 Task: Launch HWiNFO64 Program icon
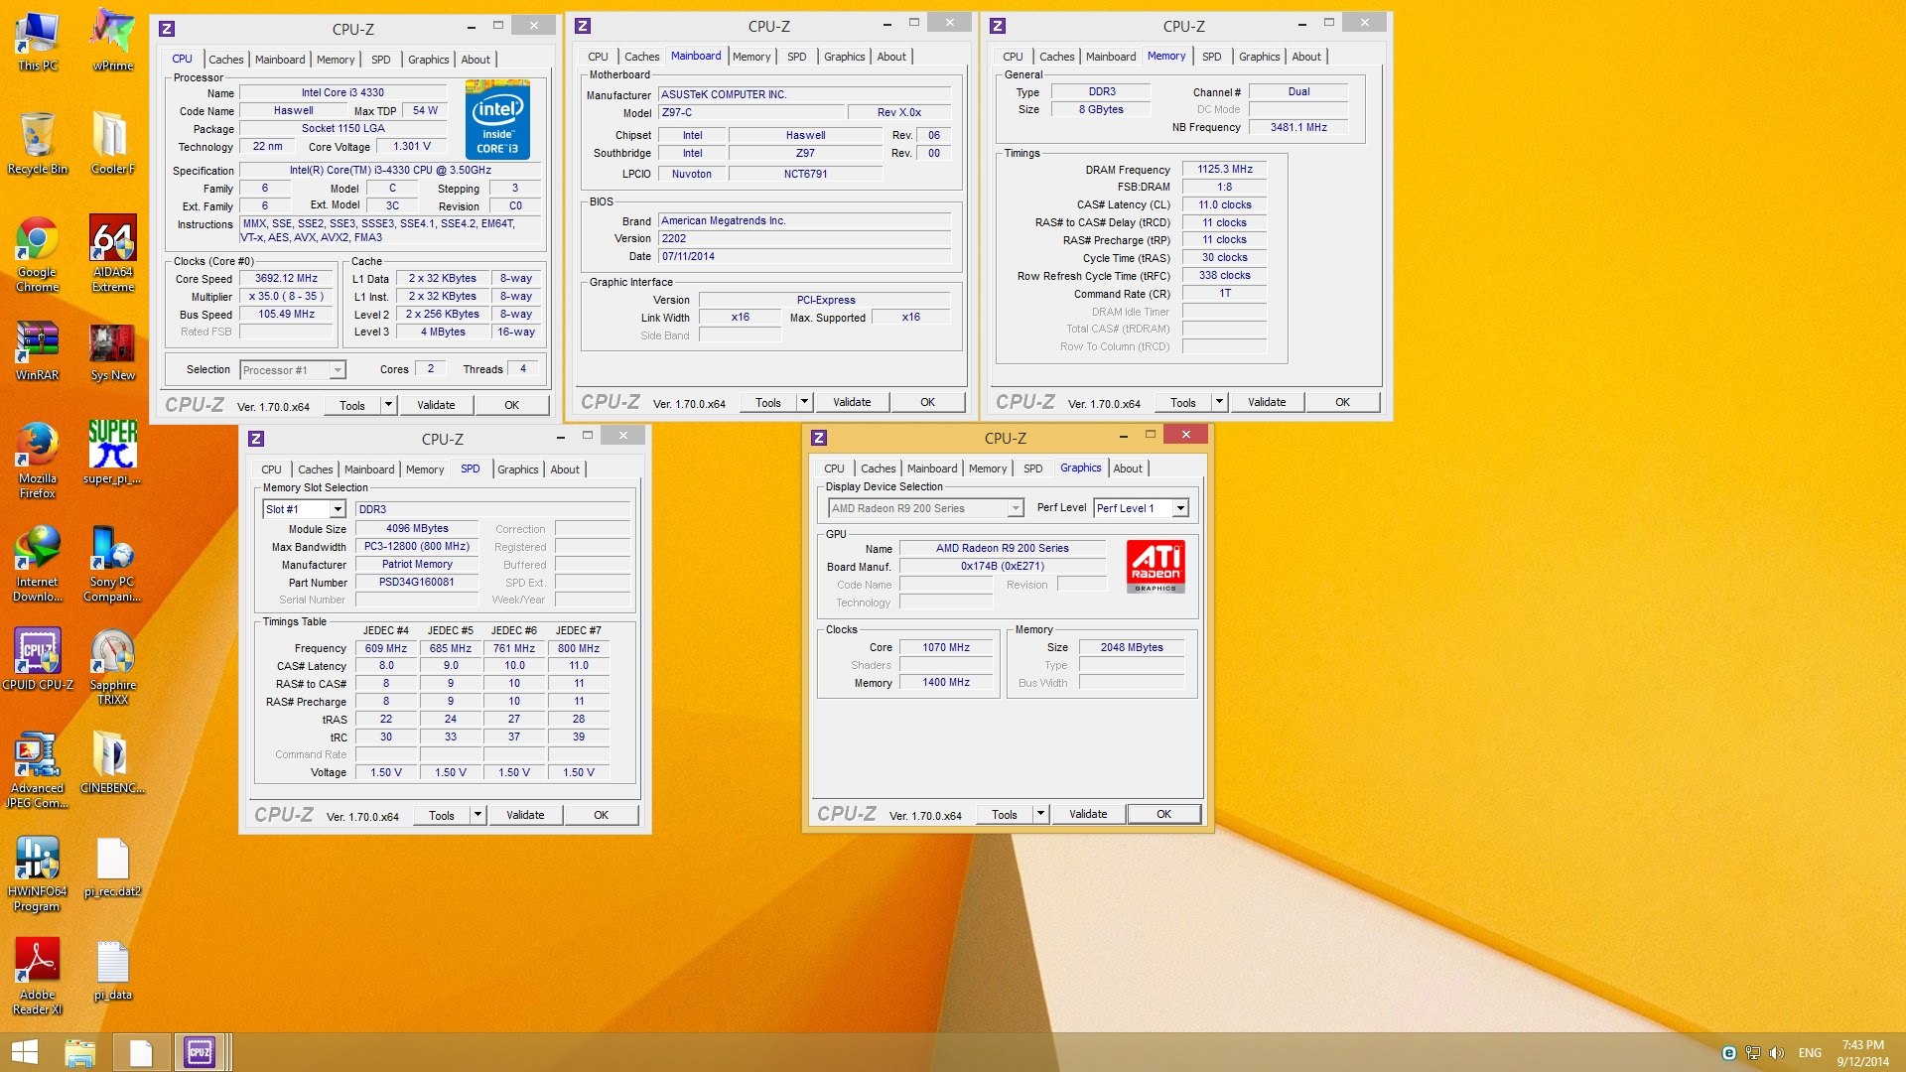click(x=37, y=872)
